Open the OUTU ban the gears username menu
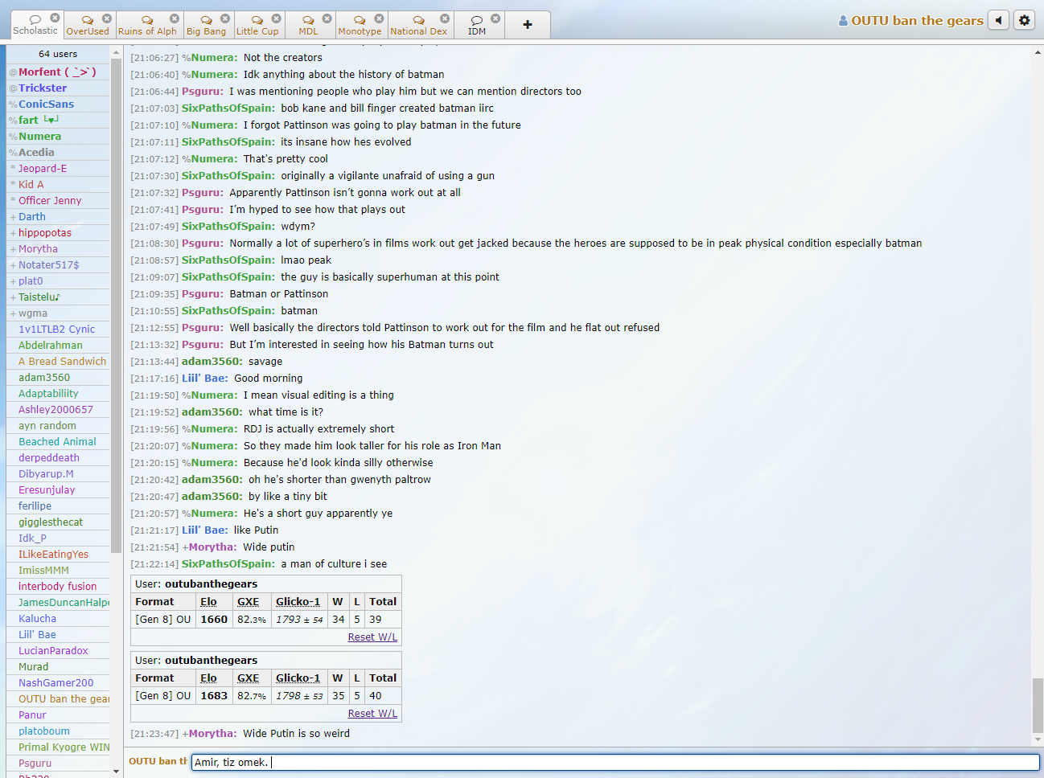The width and height of the screenshot is (1044, 778). [917, 21]
